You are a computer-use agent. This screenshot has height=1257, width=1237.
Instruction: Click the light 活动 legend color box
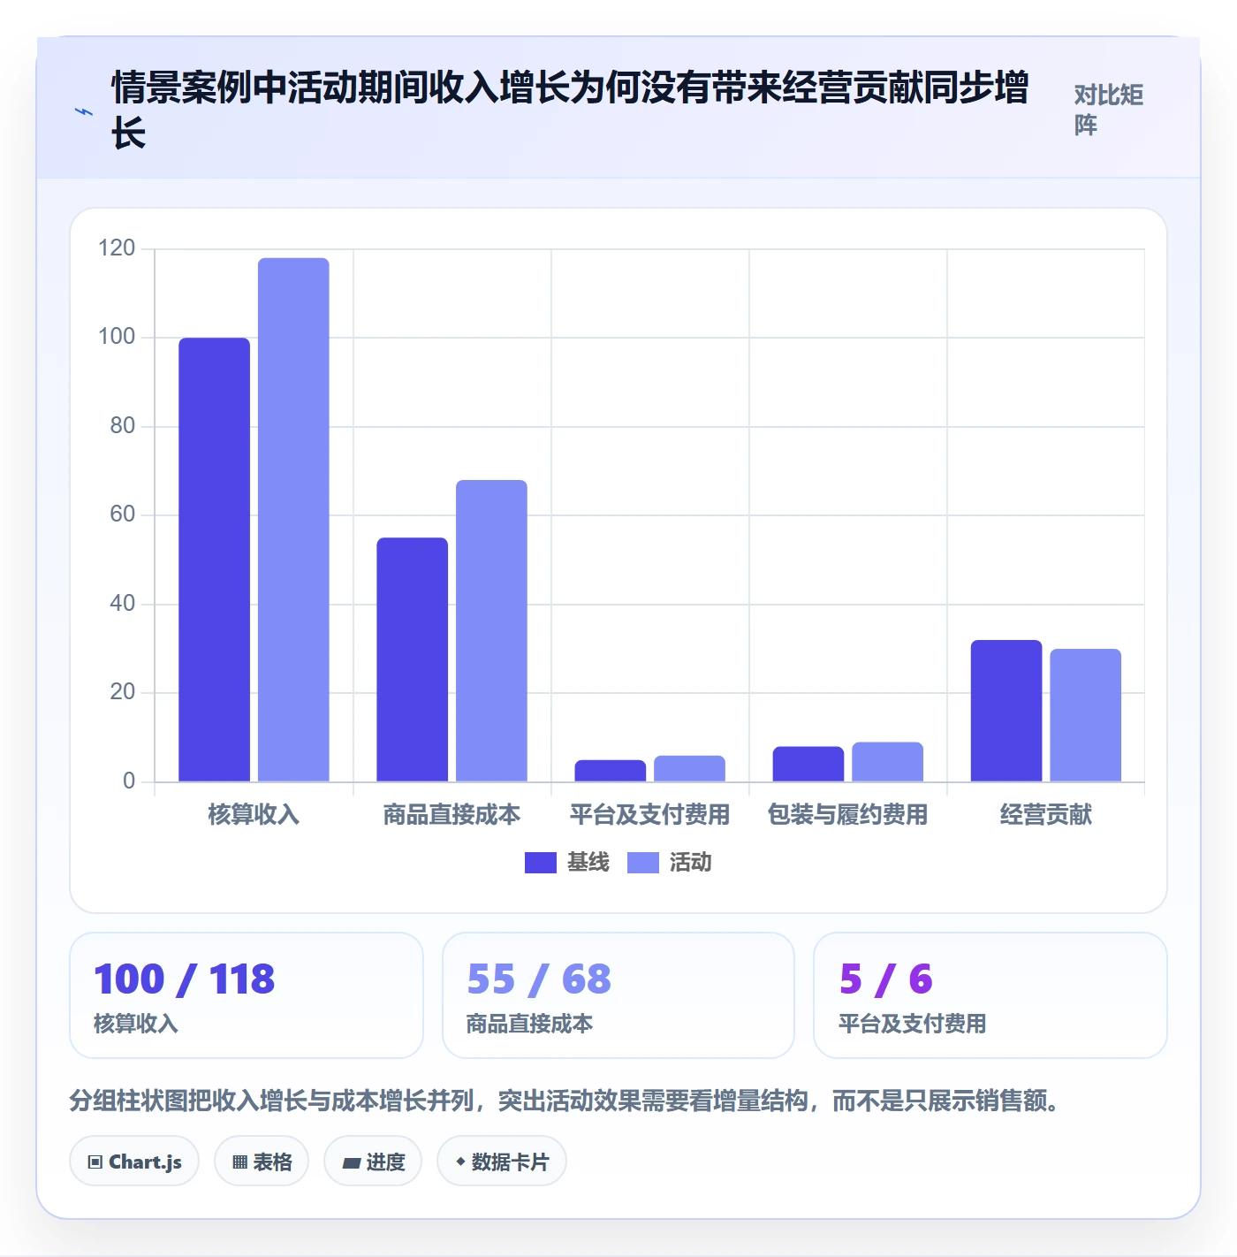click(643, 863)
